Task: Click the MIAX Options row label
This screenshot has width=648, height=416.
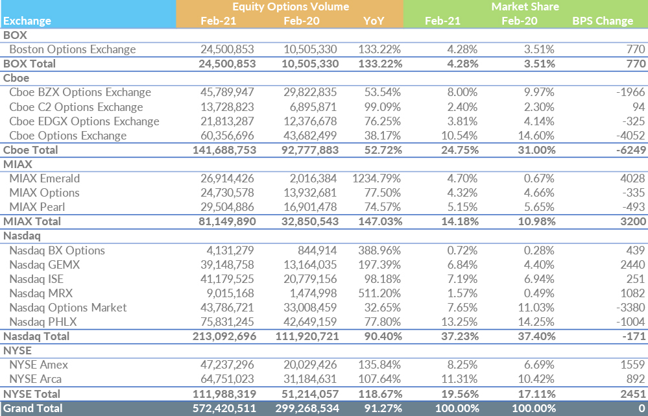Action: [44, 193]
